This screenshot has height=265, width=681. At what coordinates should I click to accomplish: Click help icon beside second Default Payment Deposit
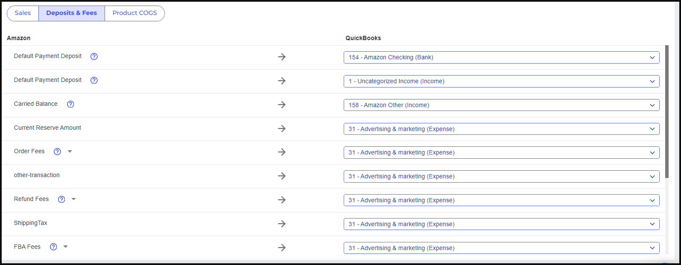(94, 80)
